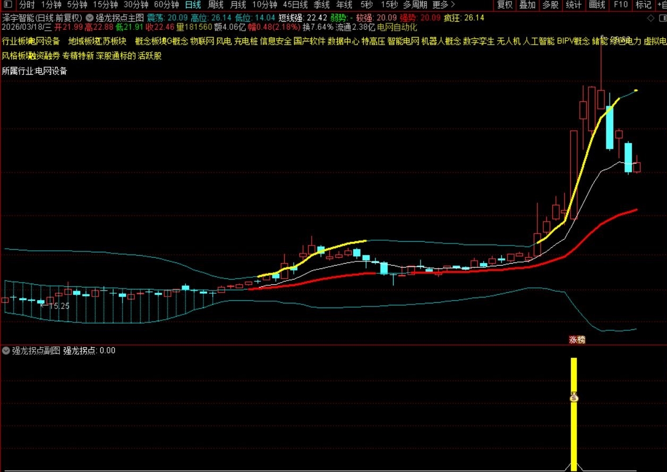Click the 所属行业:电网设备 label

point(35,71)
